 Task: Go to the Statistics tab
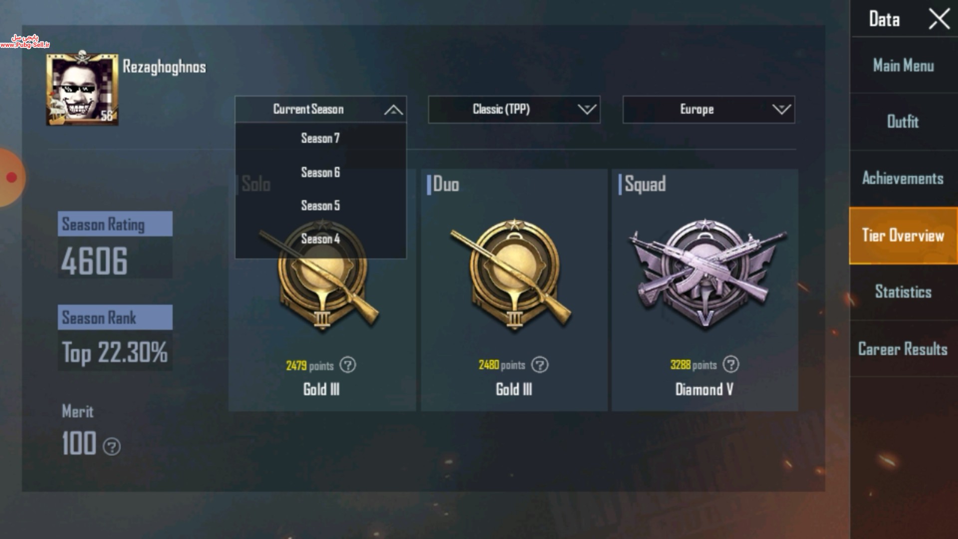click(904, 292)
